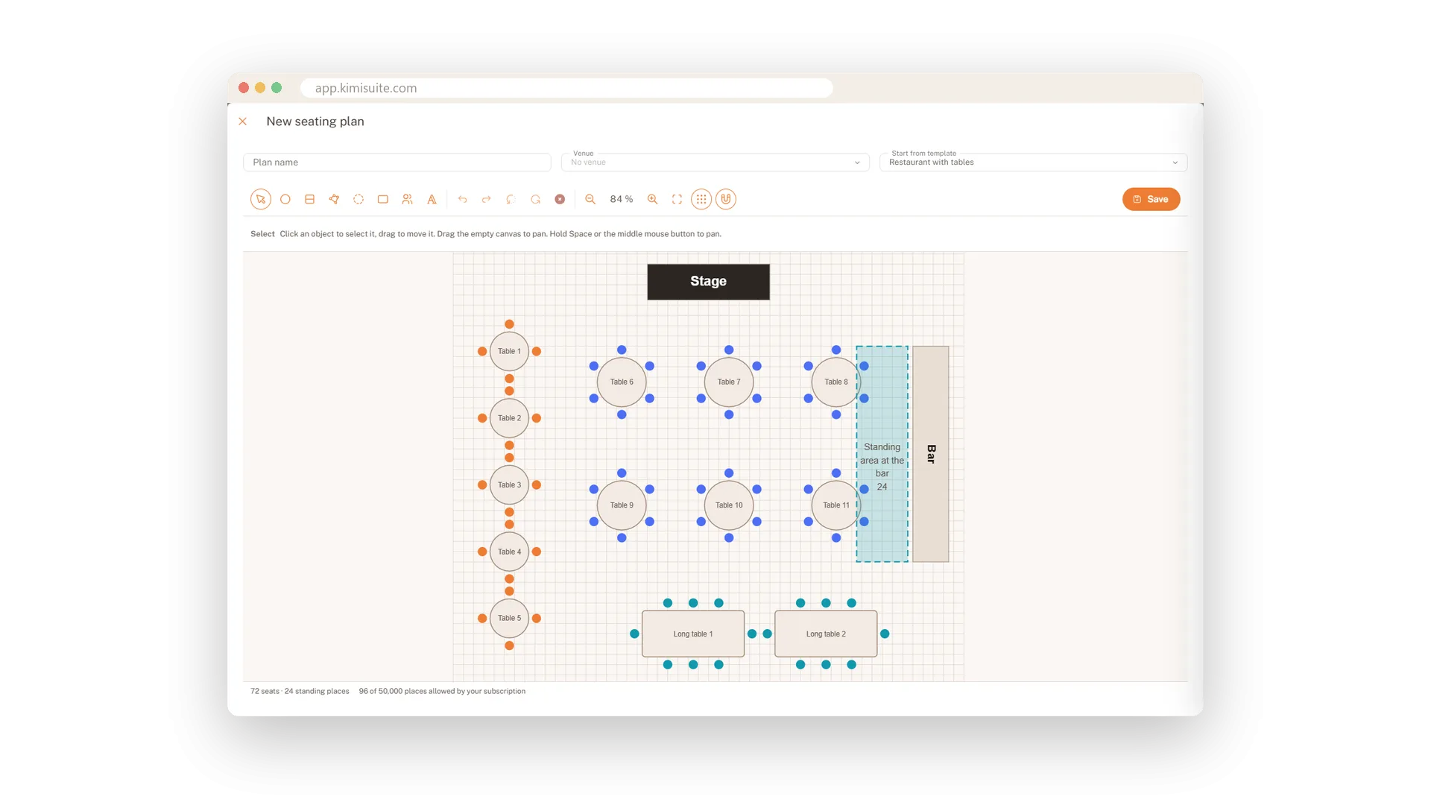Open the Venue dropdown

pos(715,162)
